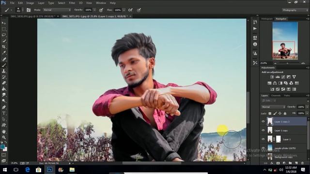Enable airbrush-style build-up
Screen dimensions: 310x174
tap(130, 10)
